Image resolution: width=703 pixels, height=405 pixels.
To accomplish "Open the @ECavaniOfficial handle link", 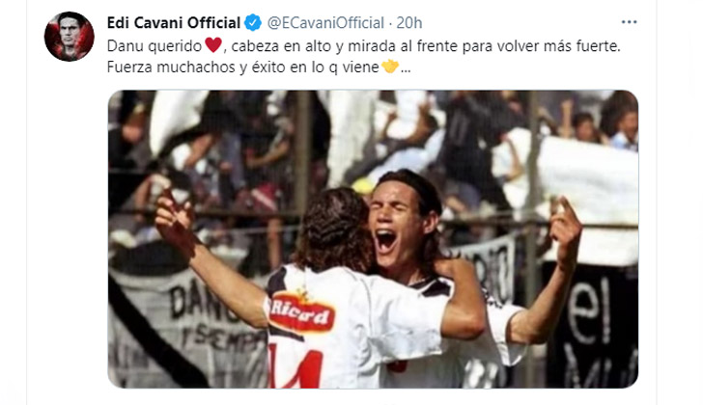I will coord(325,23).
